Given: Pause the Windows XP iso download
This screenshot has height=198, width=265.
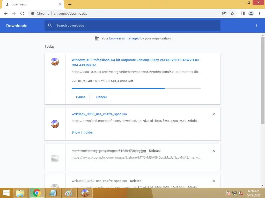Looking at the screenshot, I should (x=81, y=97).
